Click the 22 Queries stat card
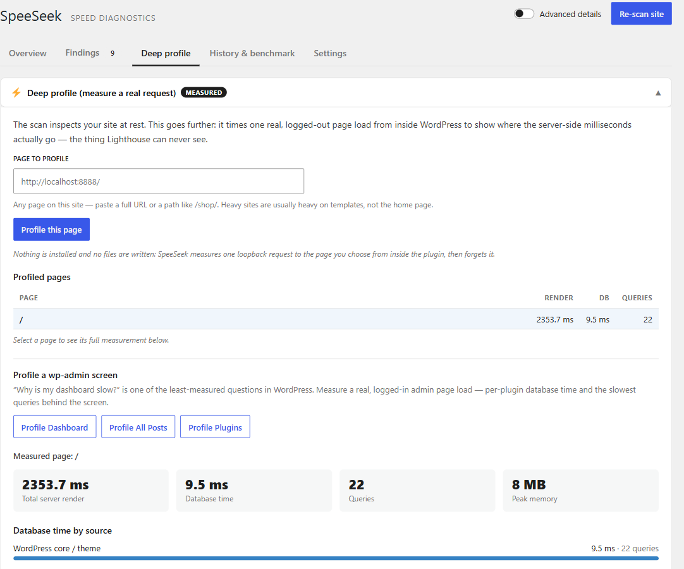Image resolution: width=684 pixels, height=569 pixels. point(417,491)
